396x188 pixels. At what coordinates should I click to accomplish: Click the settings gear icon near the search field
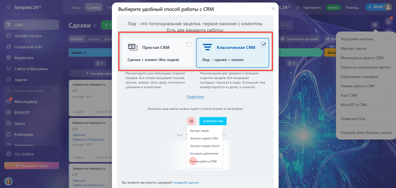point(375,25)
